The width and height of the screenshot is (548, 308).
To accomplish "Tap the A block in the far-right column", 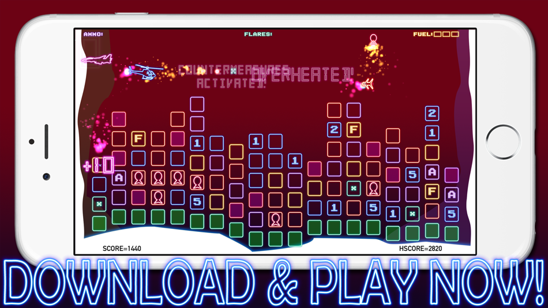I will (452, 195).
